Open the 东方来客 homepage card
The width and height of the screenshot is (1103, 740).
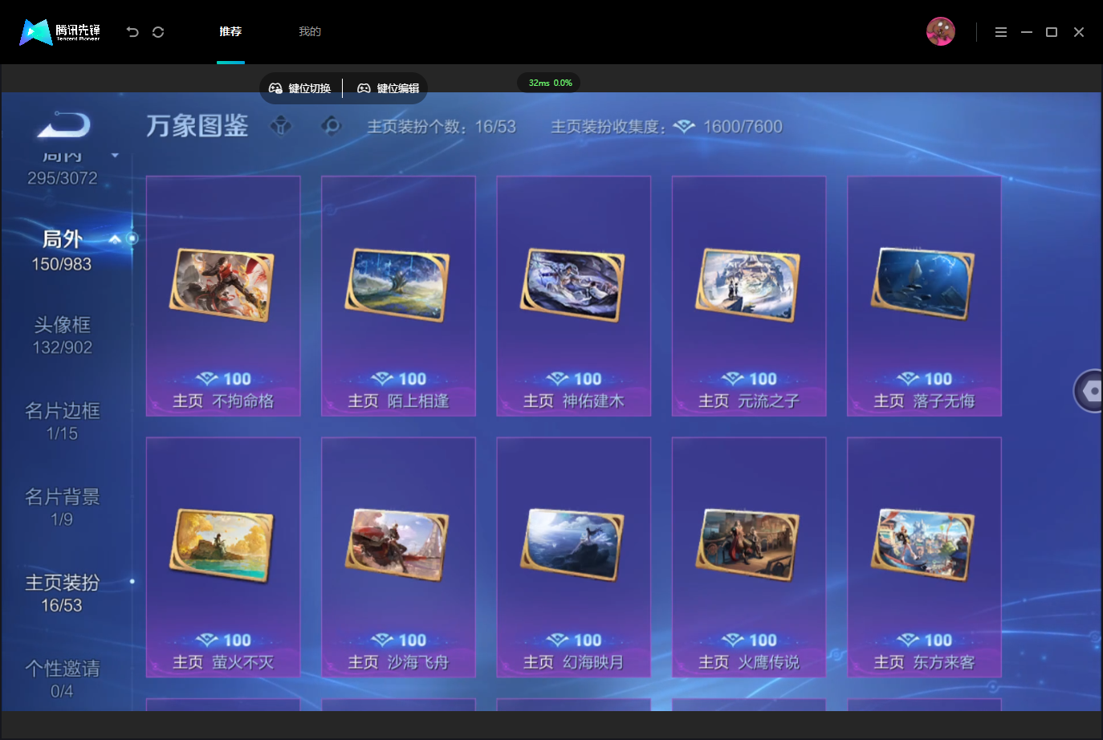tap(924, 557)
